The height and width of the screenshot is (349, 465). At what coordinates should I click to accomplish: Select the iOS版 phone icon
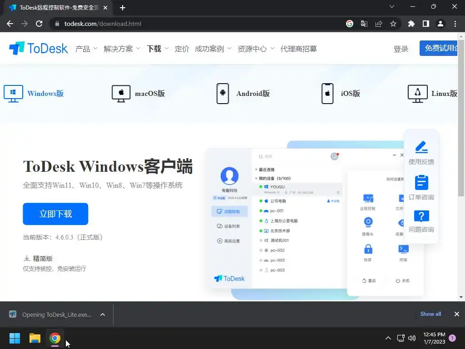pos(327,94)
